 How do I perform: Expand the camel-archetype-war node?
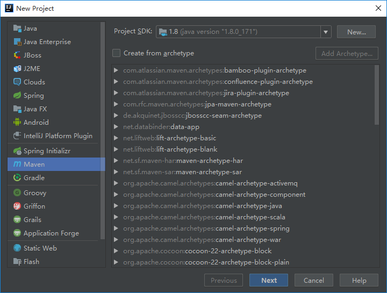(116, 240)
